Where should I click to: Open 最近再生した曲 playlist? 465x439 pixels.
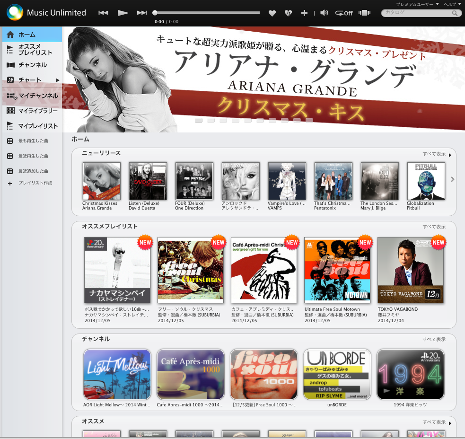[32, 156]
